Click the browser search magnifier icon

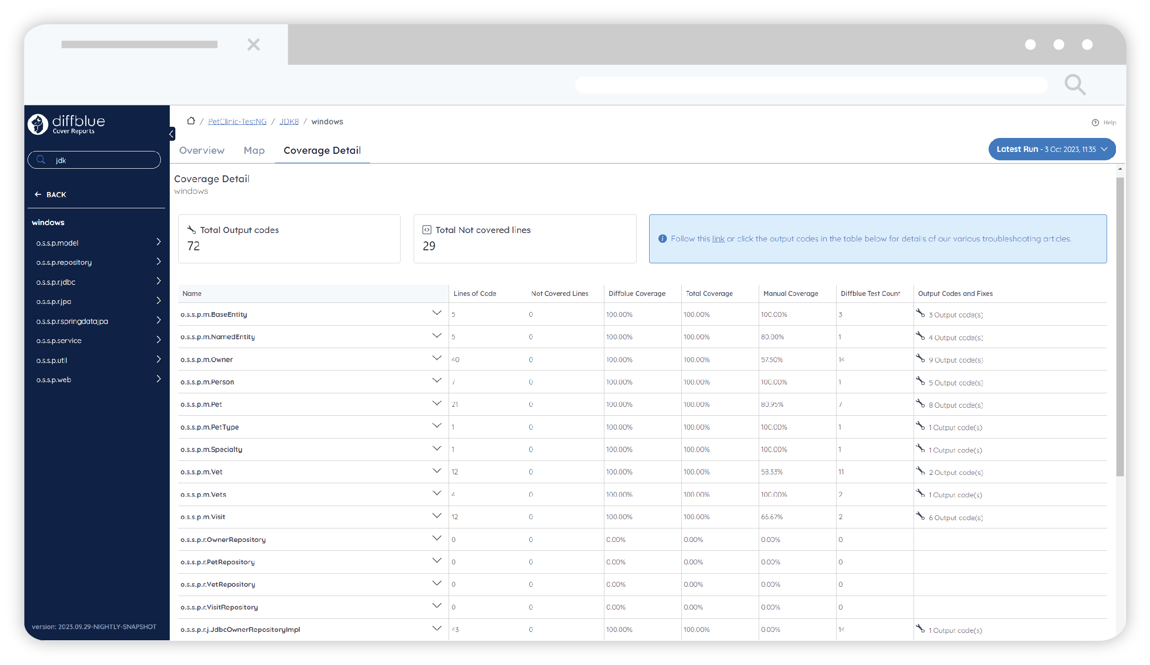tap(1074, 85)
